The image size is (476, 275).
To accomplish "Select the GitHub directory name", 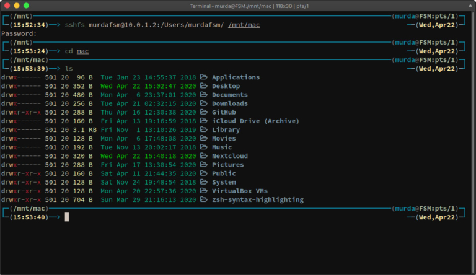I will (x=224, y=112).
